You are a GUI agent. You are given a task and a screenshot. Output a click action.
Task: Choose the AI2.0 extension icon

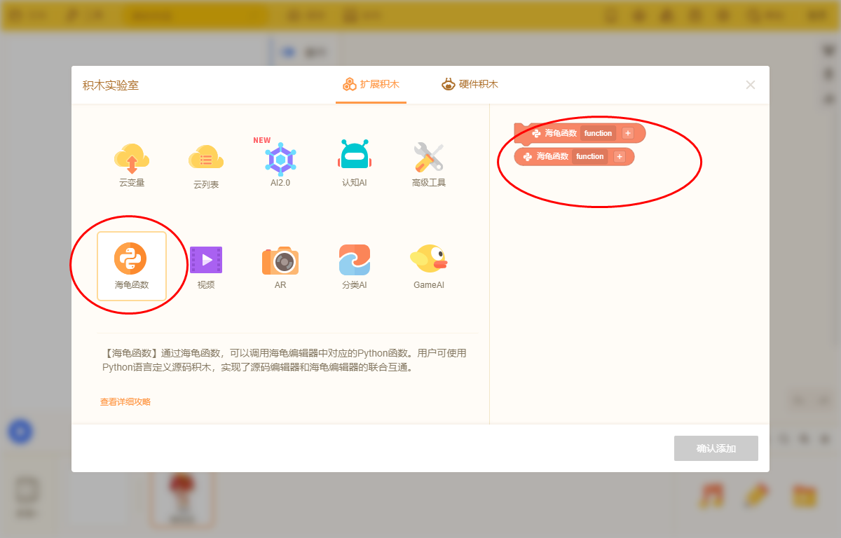(280, 165)
